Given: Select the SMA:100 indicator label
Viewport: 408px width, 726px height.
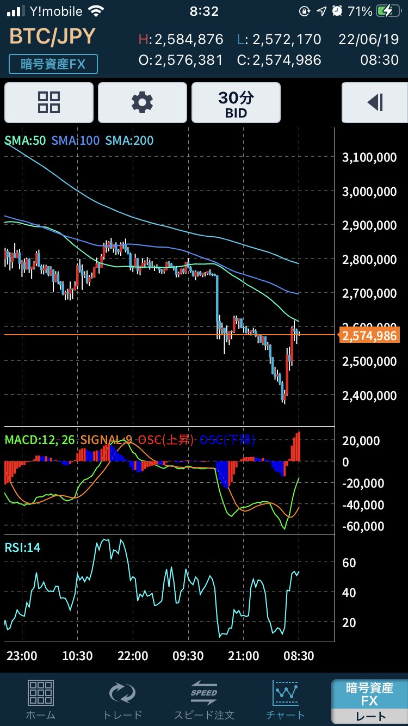Looking at the screenshot, I should pyautogui.click(x=76, y=140).
